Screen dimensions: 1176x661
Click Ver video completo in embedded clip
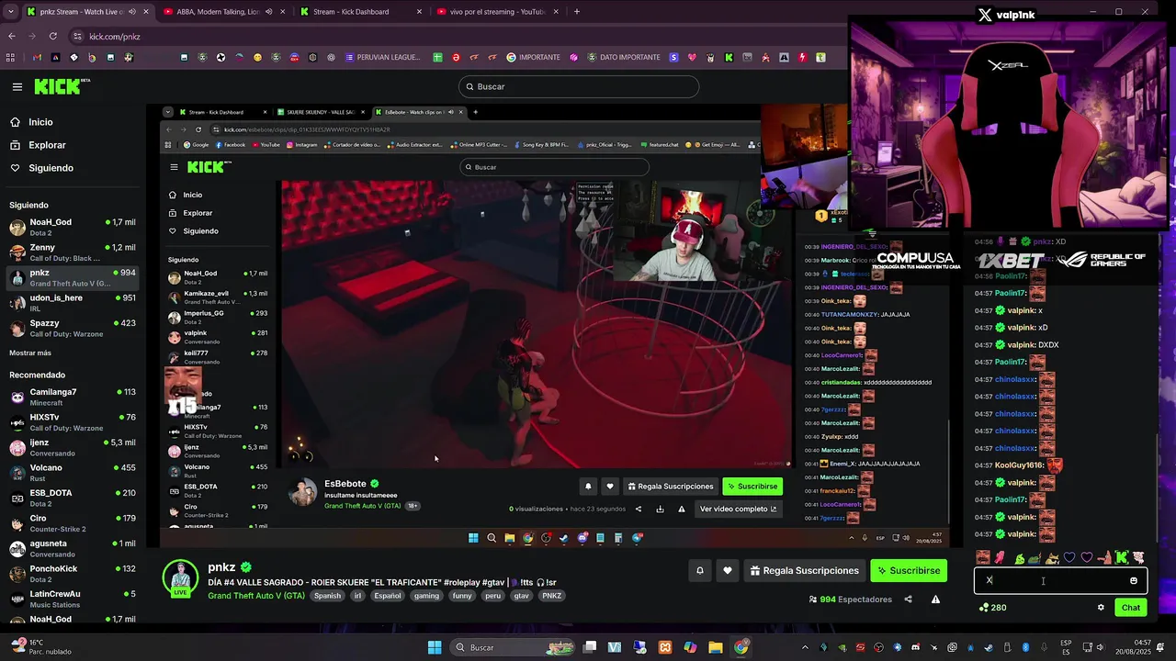[738, 509]
